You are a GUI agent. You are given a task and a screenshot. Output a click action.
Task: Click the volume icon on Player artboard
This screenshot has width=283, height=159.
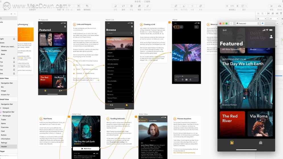point(196,27)
